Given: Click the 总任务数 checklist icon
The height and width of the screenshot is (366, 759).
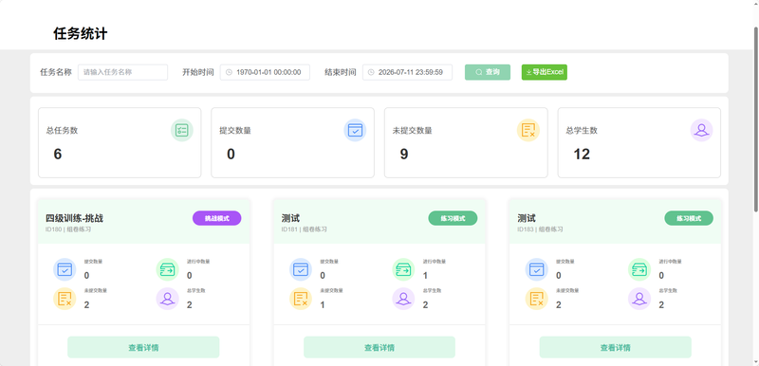Looking at the screenshot, I should (x=182, y=130).
